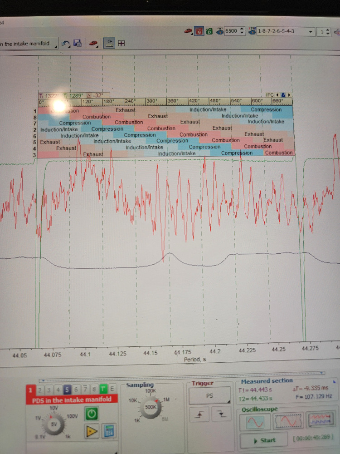340x454 pixels.
Task: Toggle the green D diesel button
Action: point(209,31)
